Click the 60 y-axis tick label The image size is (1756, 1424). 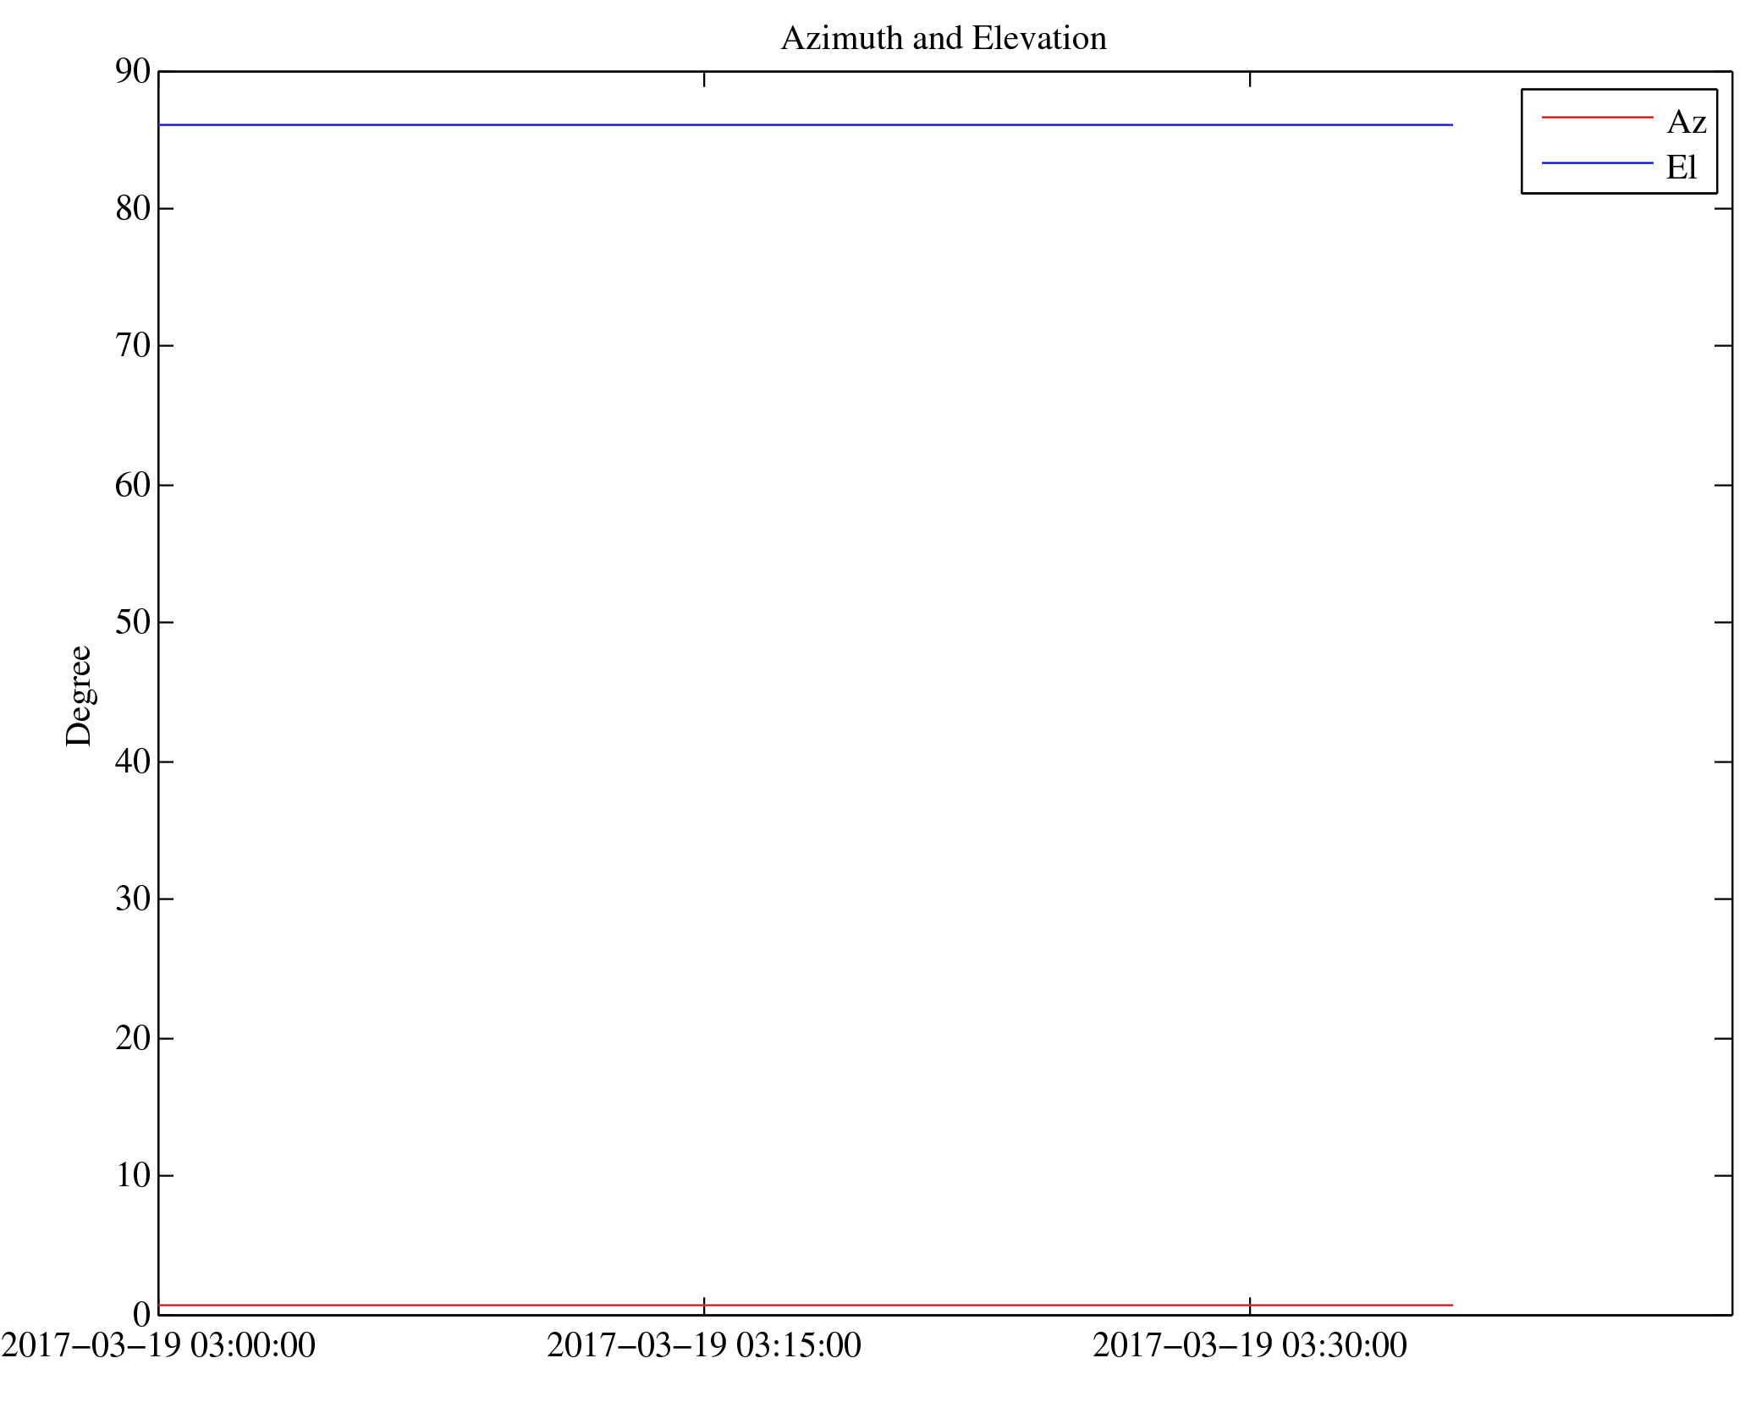point(133,485)
